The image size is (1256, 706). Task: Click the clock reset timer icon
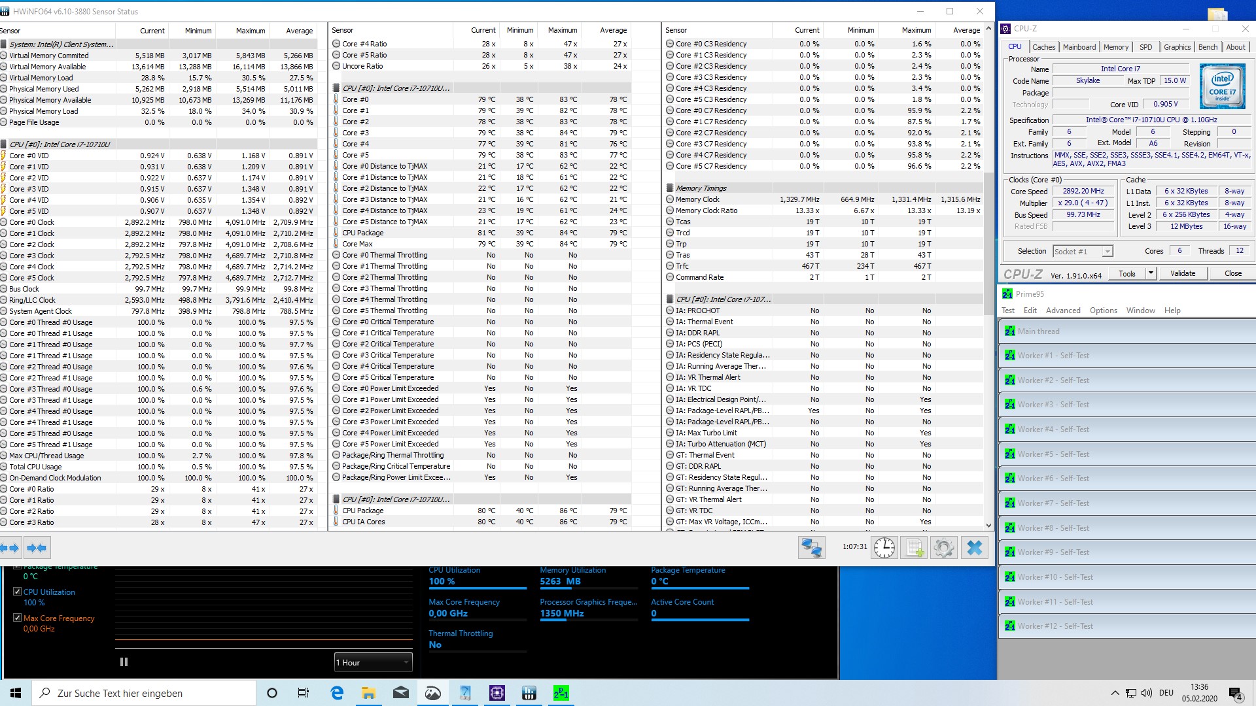[884, 548]
